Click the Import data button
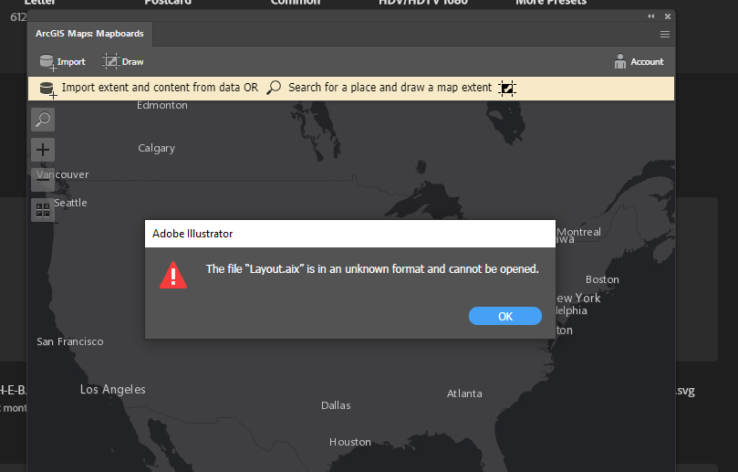 coord(62,62)
